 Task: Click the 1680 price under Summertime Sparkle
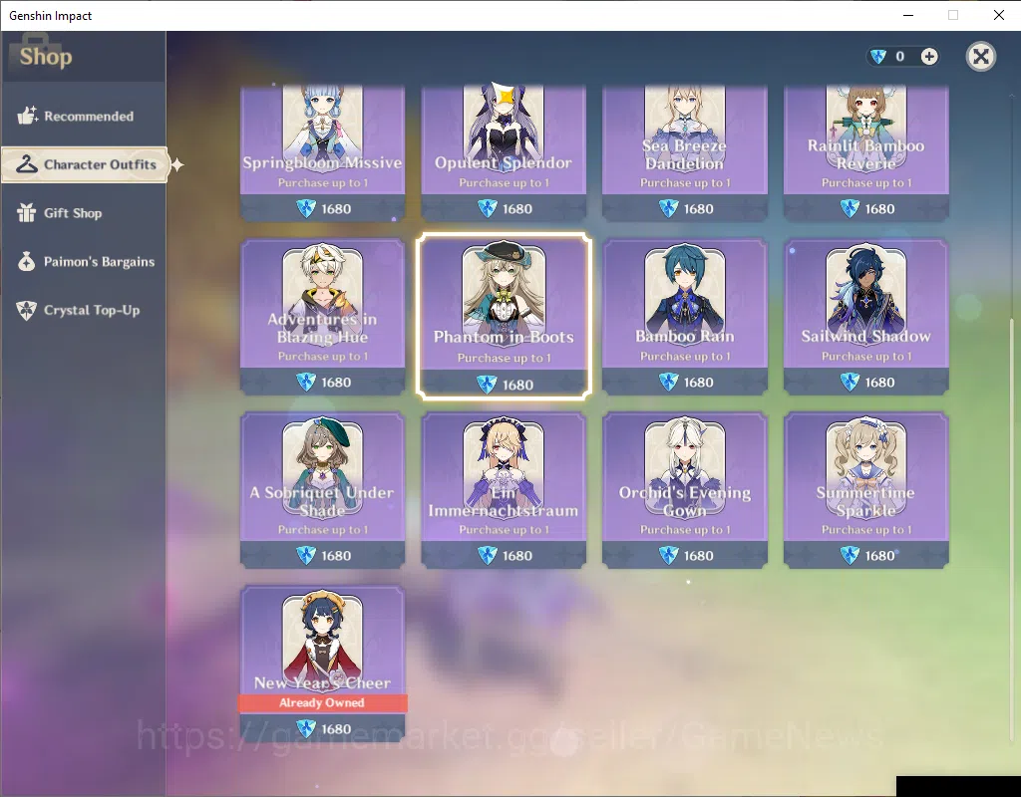(879, 556)
